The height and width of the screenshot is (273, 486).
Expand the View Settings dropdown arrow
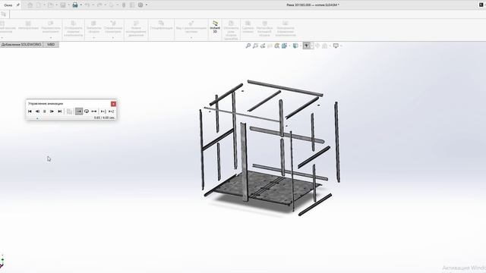pos(341,45)
